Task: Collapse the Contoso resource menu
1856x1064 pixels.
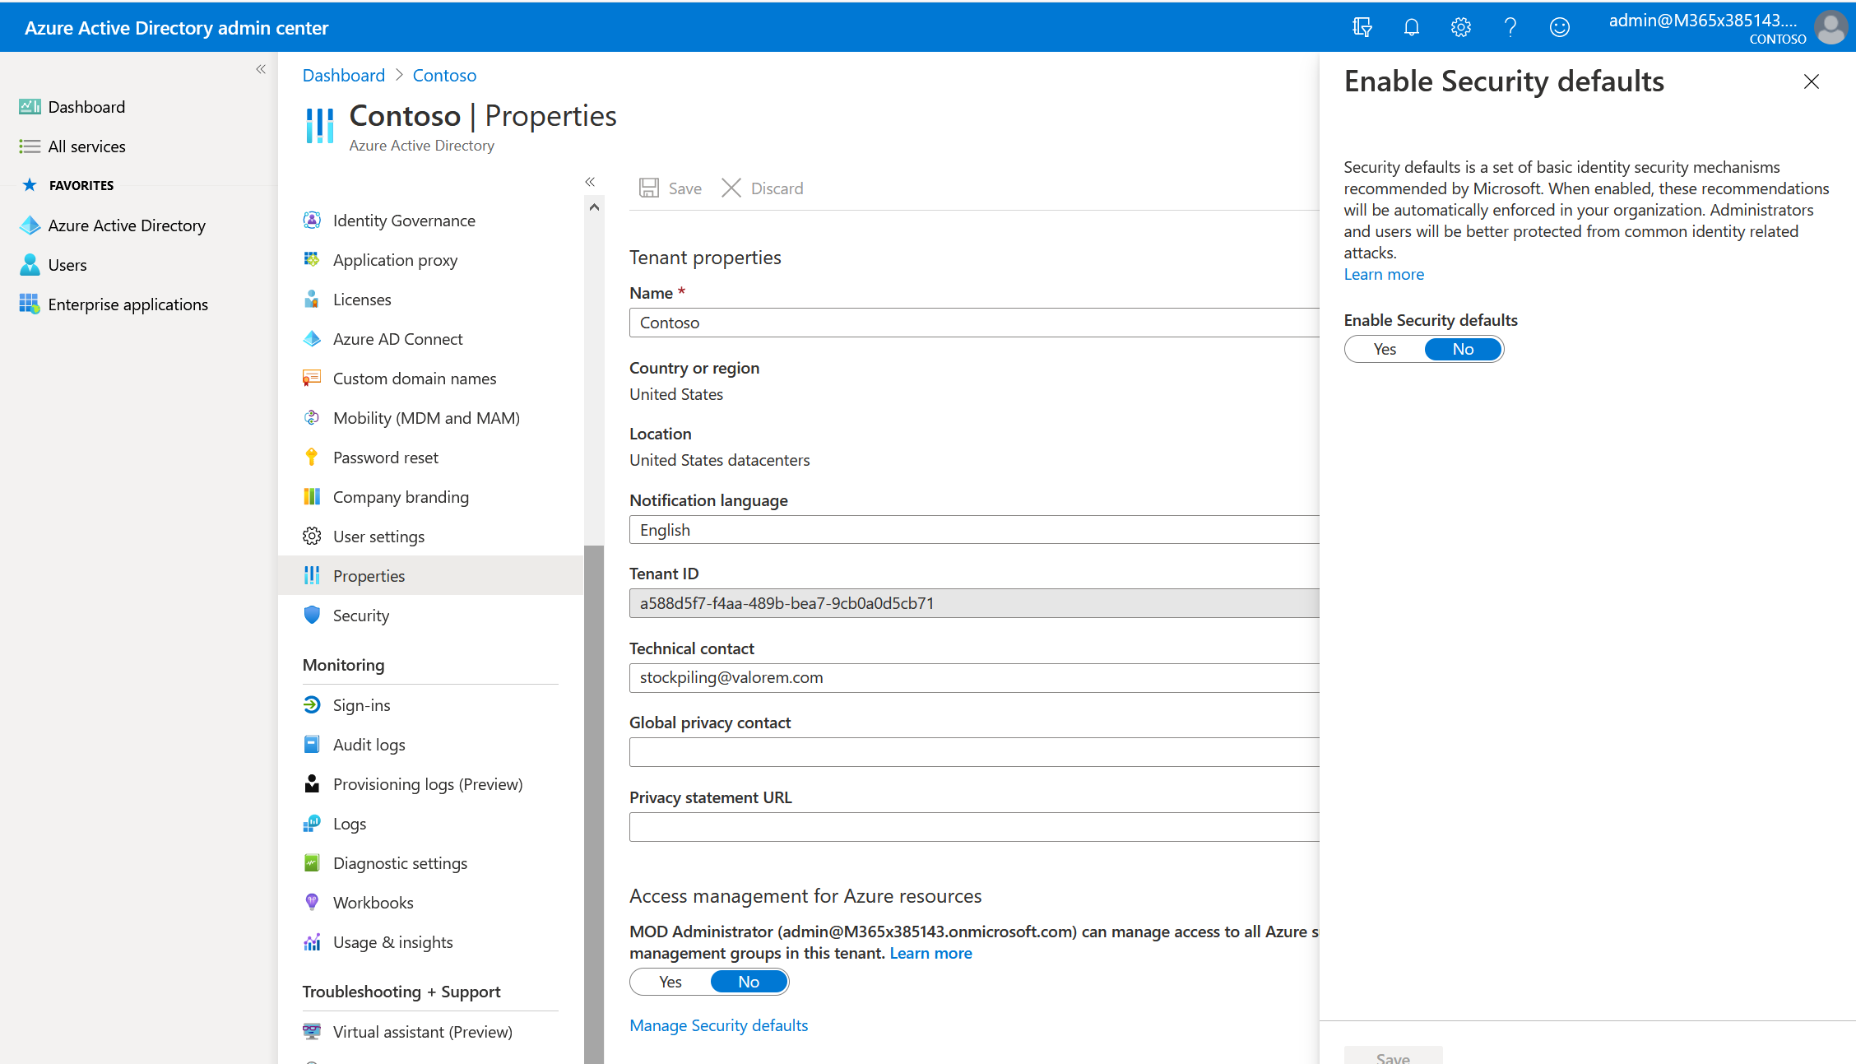Action: pos(590,182)
